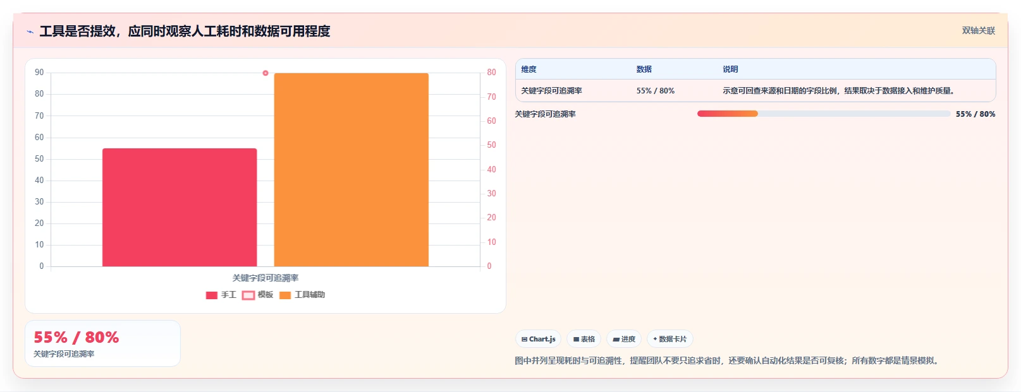Click the 数据卡片 tag chip
Viewport: 1021px width, 392px height.
coord(670,339)
